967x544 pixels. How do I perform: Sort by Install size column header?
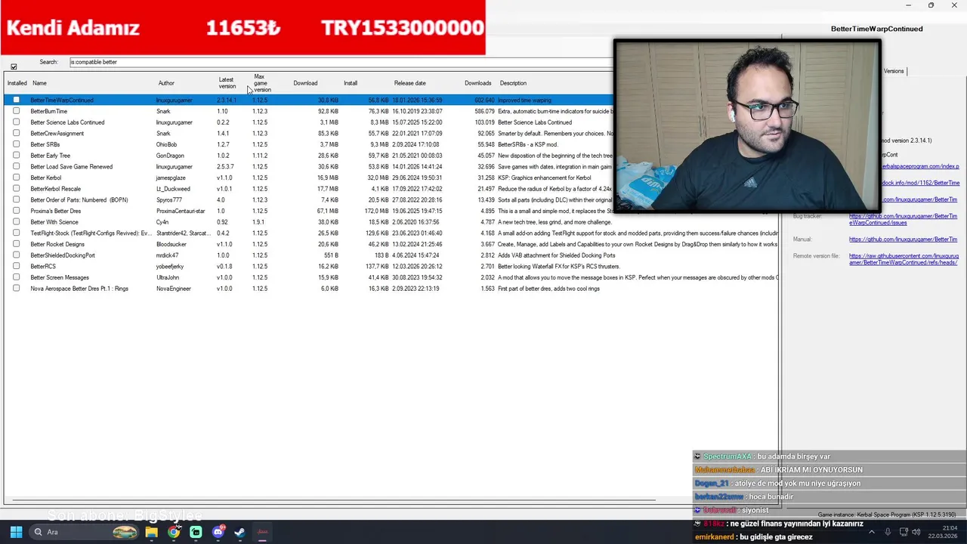[x=351, y=83]
